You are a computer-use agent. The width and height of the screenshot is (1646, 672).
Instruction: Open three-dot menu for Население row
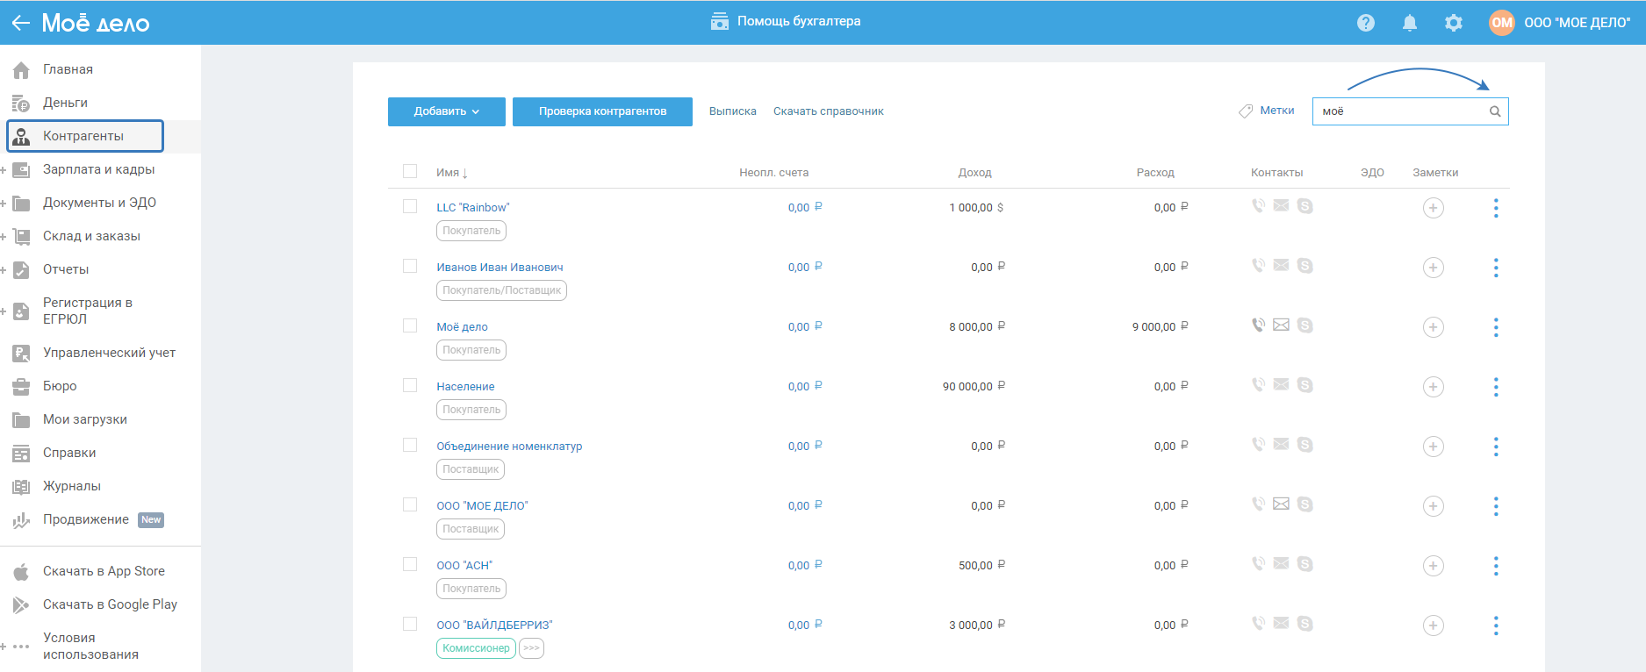click(x=1496, y=387)
